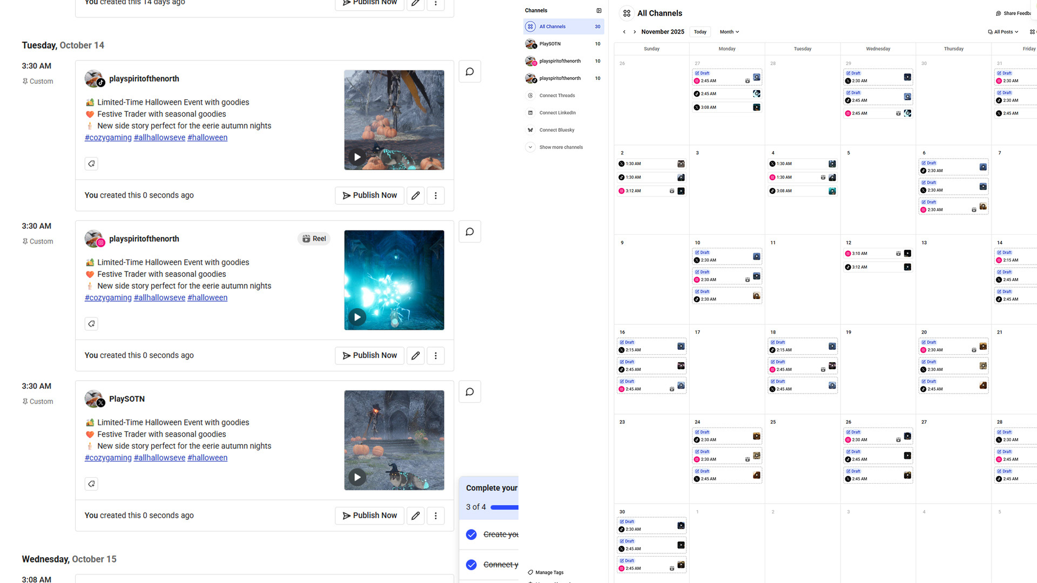Screen dimensions: 1037x583
Task: Go to next month arrow
Action: tap(635, 32)
